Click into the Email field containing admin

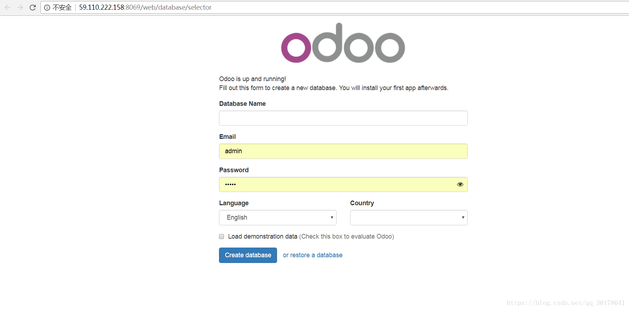pyautogui.click(x=343, y=151)
